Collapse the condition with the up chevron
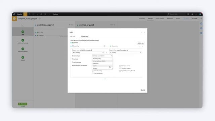The width and height of the screenshot is (215, 121). tap(140, 46)
